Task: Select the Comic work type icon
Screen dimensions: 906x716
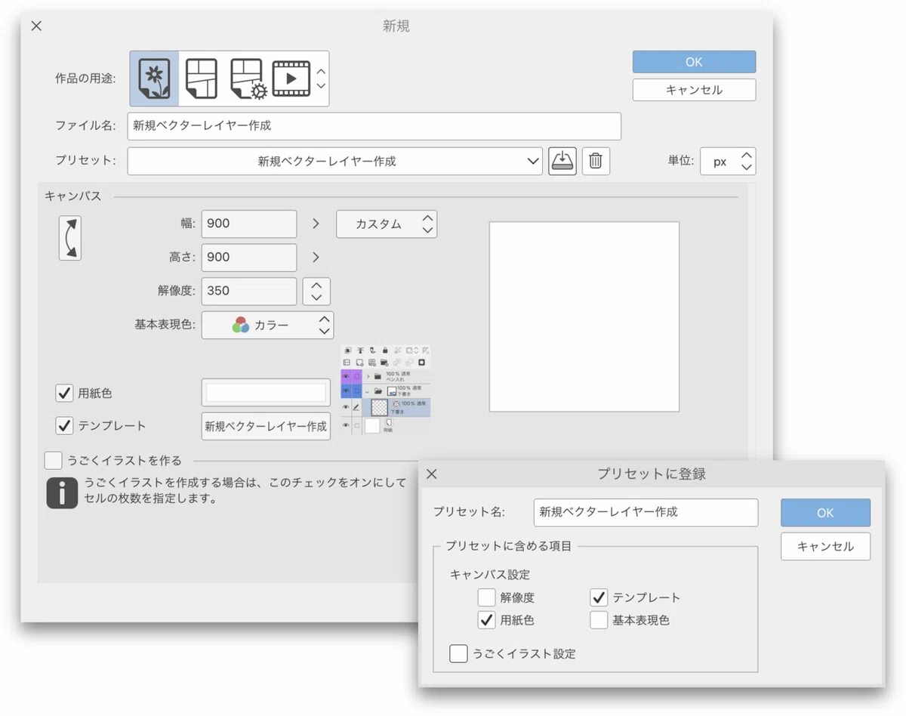Action: pyautogui.click(x=202, y=78)
